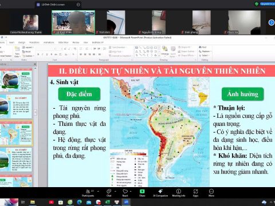Click the Find button
The height and width of the screenshot is (206, 275).
click(203, 47)
